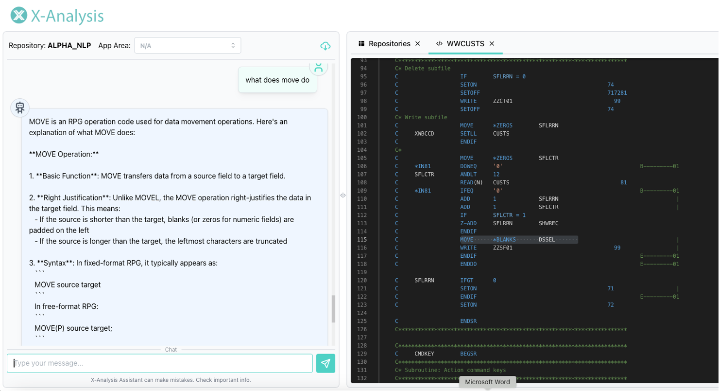Click indicator 72 on line 123
Image resolution: width=719 pixels, height=391 pixels.
[x=611, y=305]
